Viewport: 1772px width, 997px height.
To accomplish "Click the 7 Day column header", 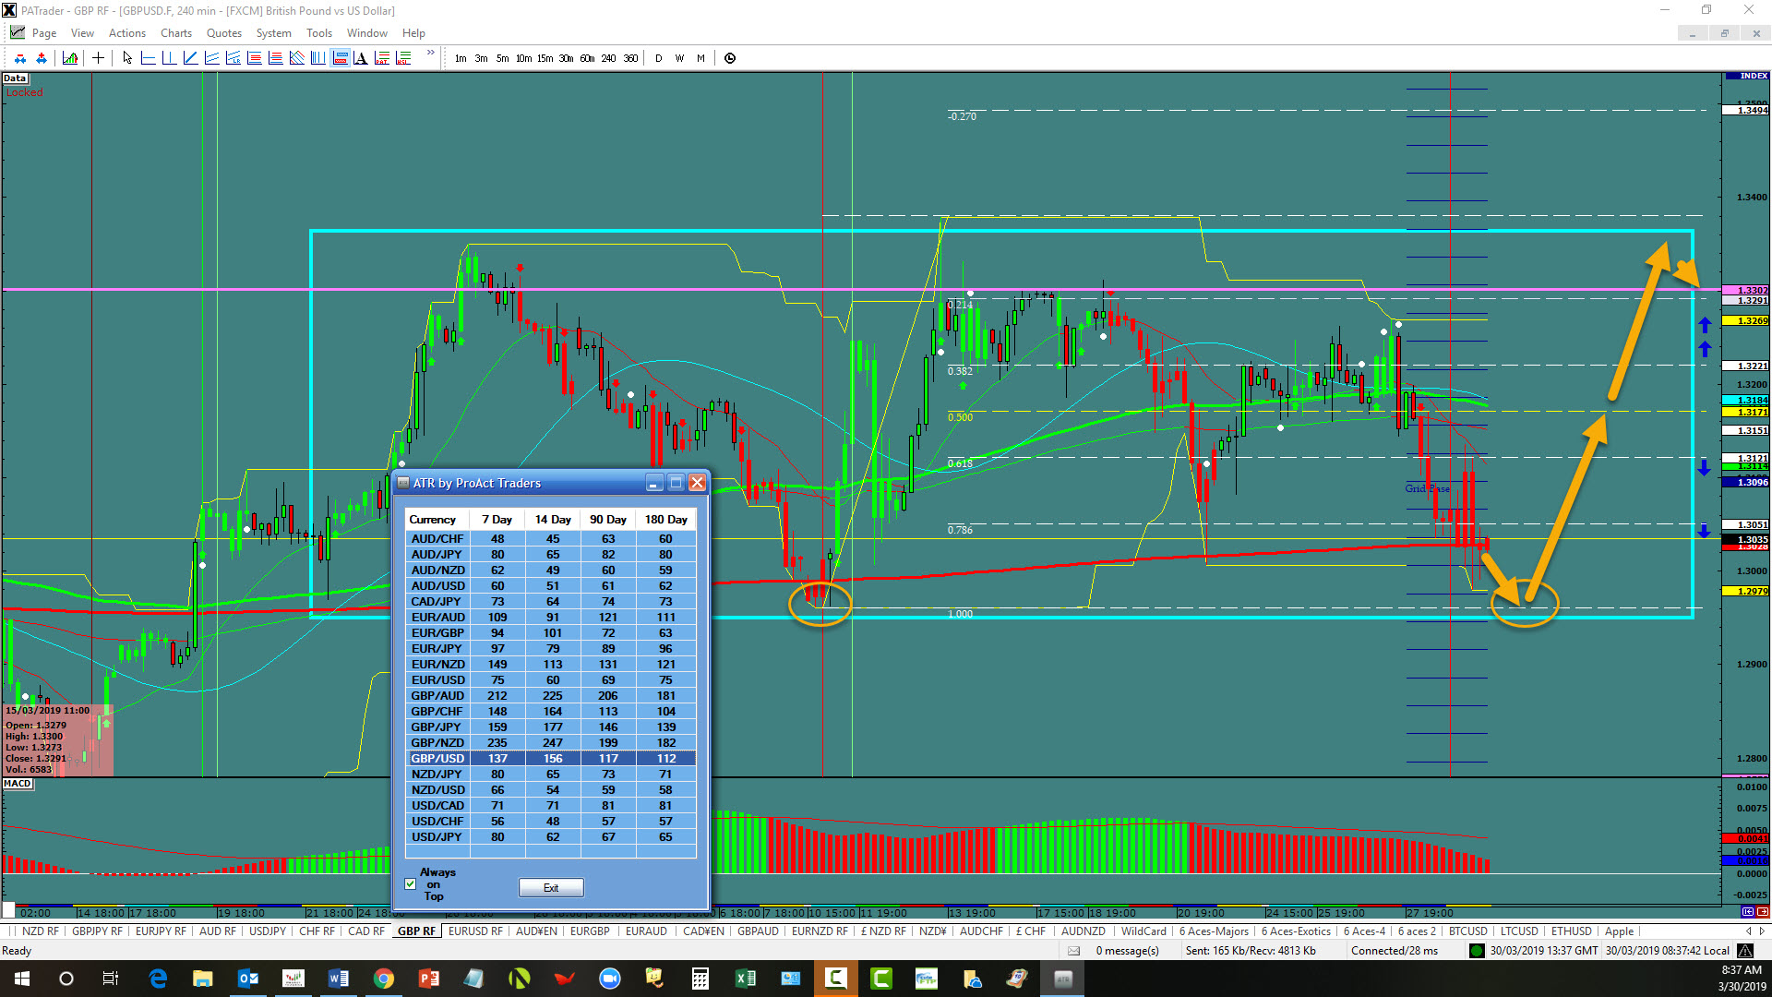I will (x=497, y=519).
